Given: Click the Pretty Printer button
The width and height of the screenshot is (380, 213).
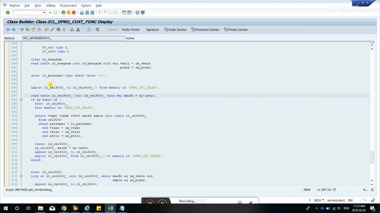Looking at the screenshot, I should coord(131,30).
